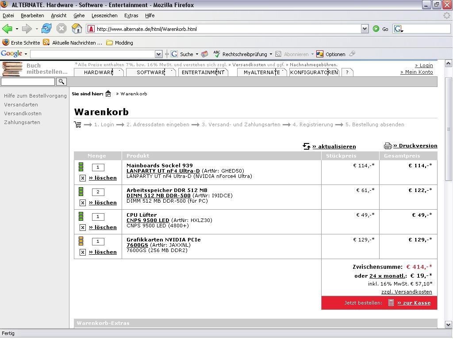Click the aktualisieren refresh arrows icon
Screen dimensions: 453x339
(x=306, y=146)
